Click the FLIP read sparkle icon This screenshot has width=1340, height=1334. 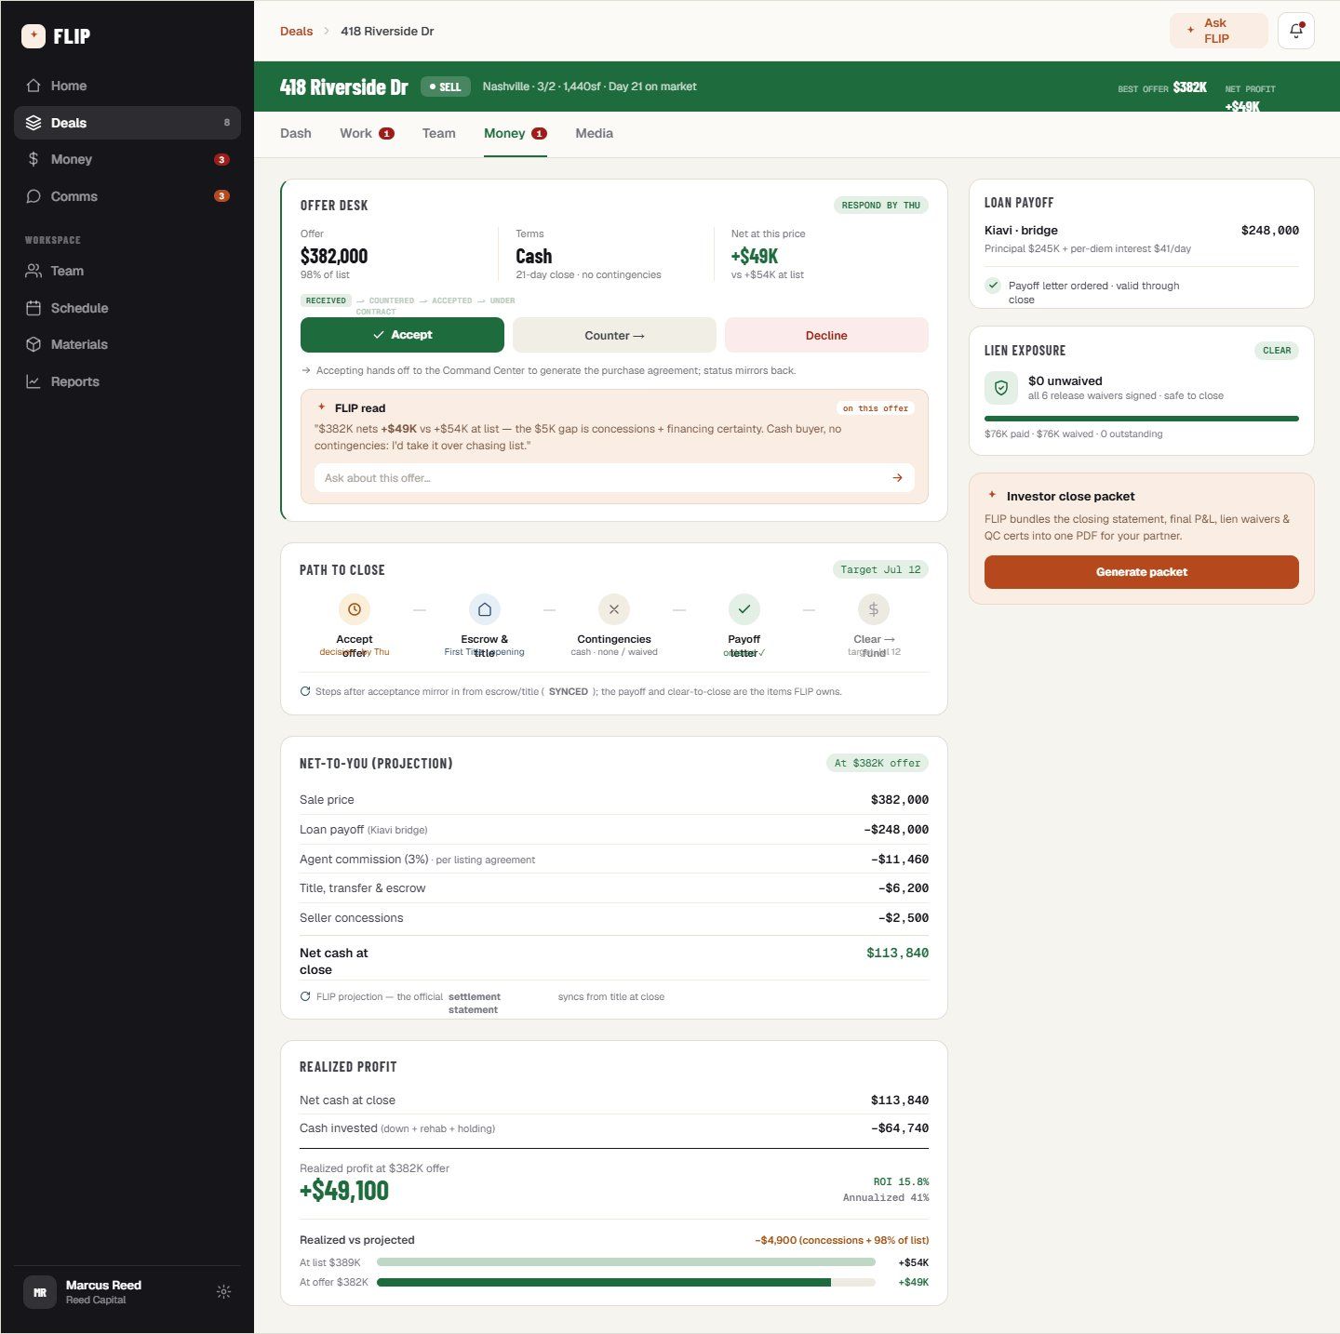tap(322, 407)
